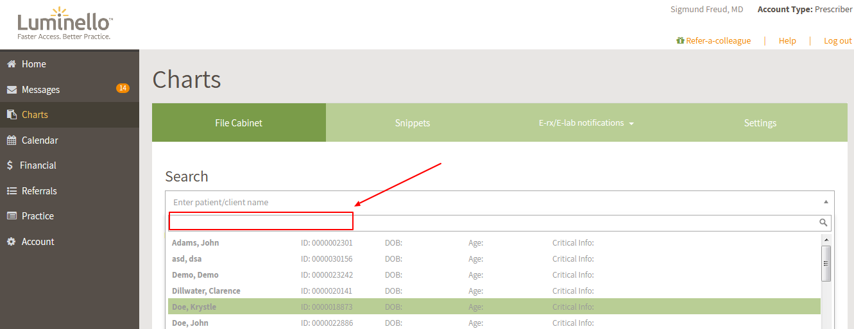The image size is (854, 329).
Task: Collapse the patient name dropdown arrow
Action: coord(826,202)
